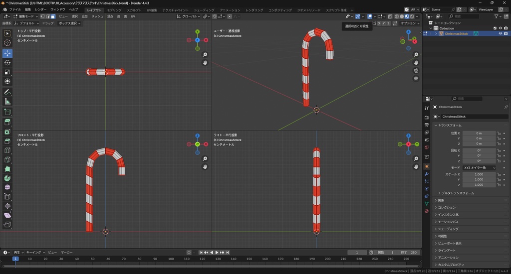Select the Loop Cut tool

(7, 150)
